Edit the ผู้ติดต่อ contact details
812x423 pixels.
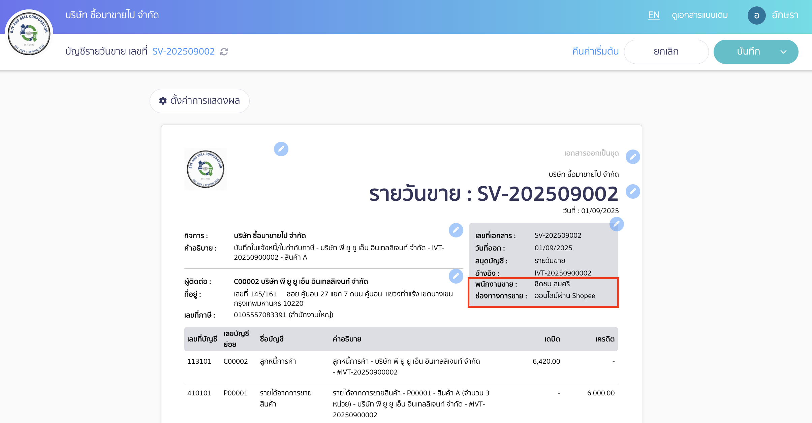click(456, 276)
